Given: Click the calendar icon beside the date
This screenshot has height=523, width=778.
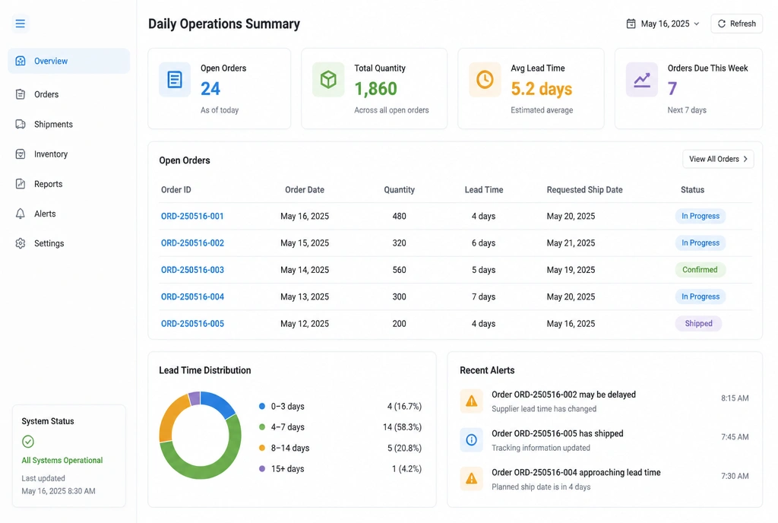Looking at the screenshot, I should pyautogui.click(x=631, y=24).
